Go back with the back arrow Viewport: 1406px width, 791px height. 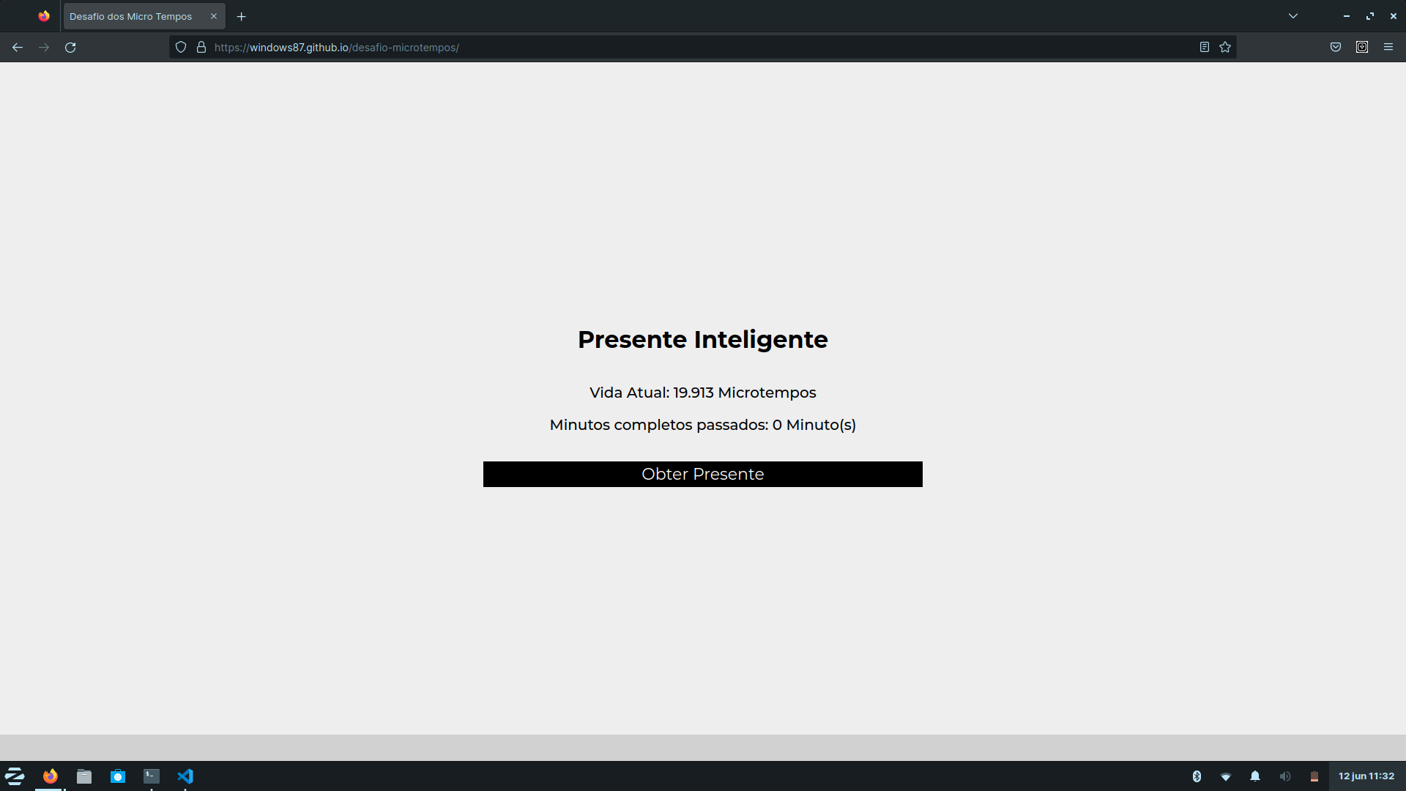17,47
